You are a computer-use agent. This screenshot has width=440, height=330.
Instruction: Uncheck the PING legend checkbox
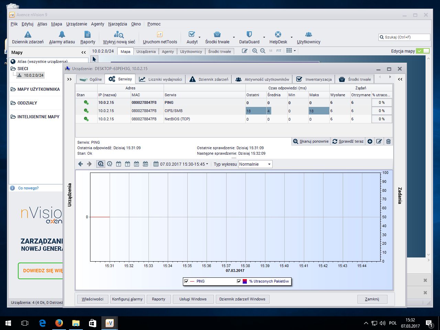point(186,281)
